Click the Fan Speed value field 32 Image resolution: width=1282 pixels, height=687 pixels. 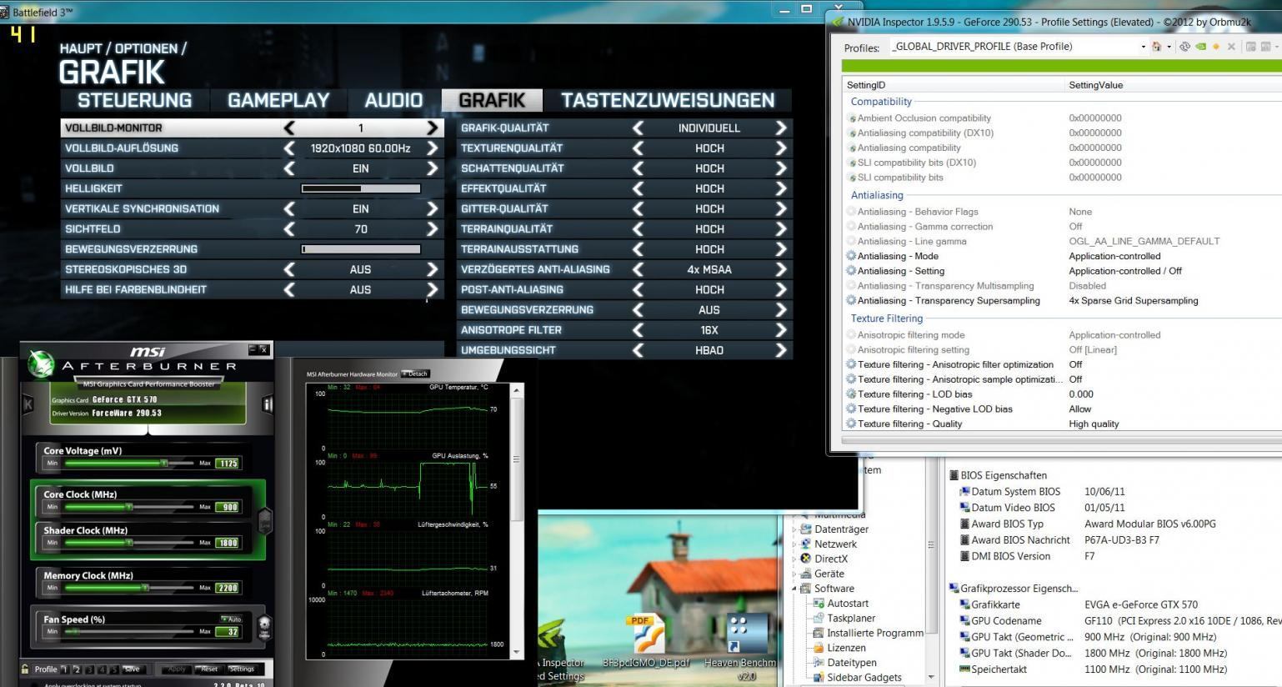tap(228, 631)
